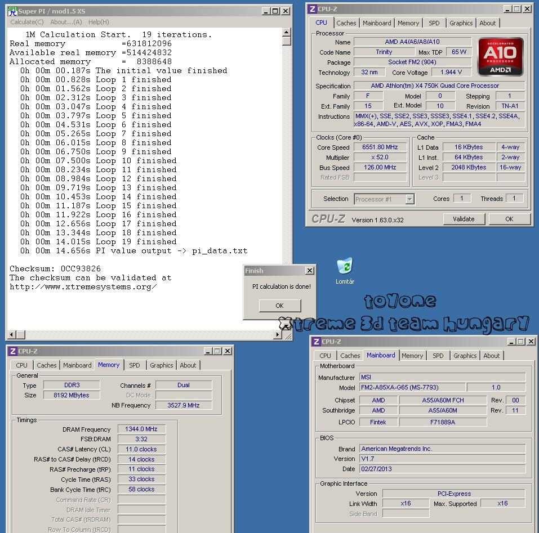
Task: Click the NB Frequency value 3527.9 MHz
Action: point(184,405)
